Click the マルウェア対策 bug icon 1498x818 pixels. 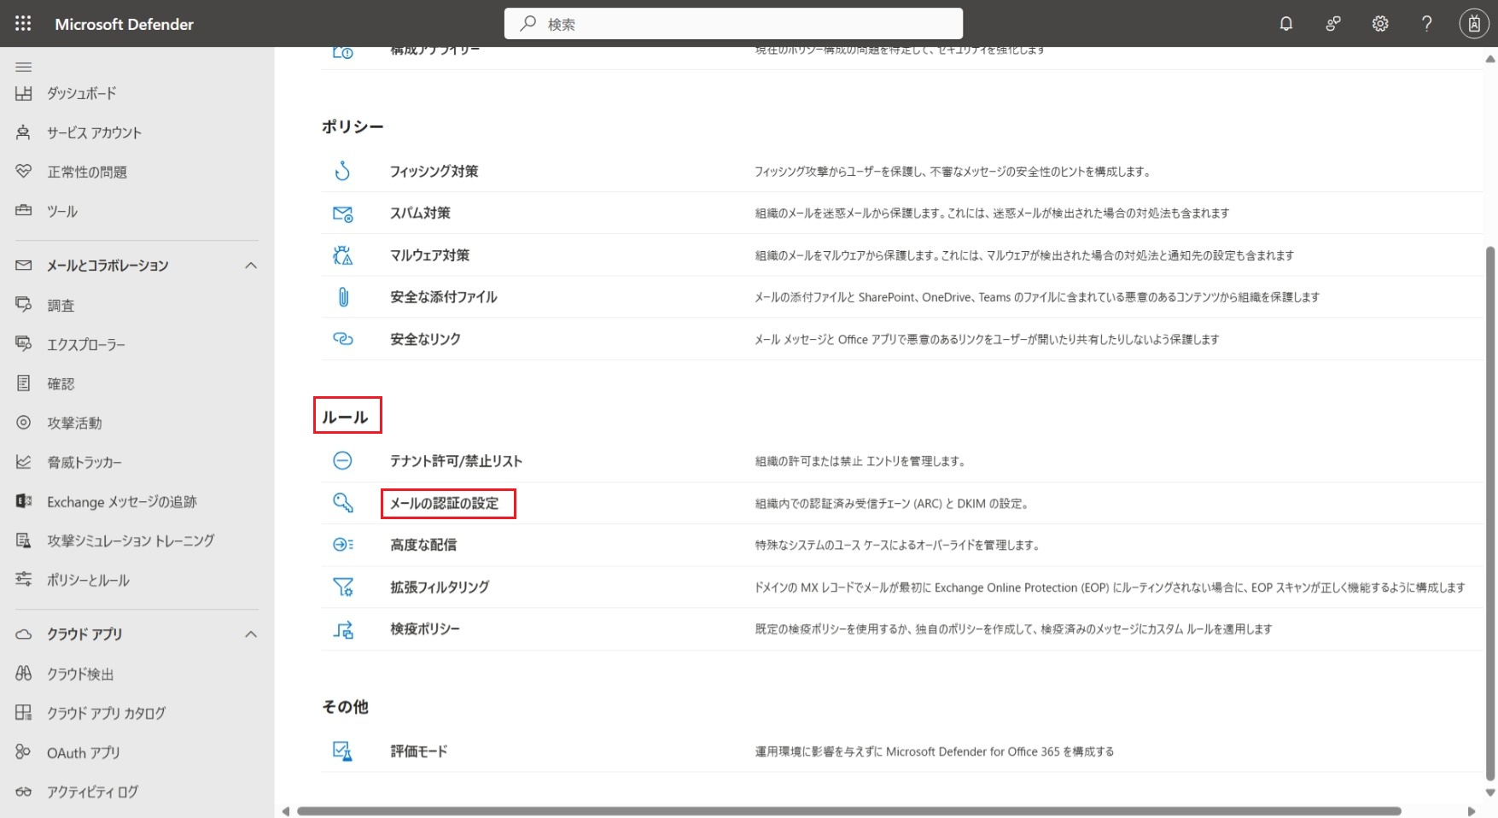(x=342, y=255)
